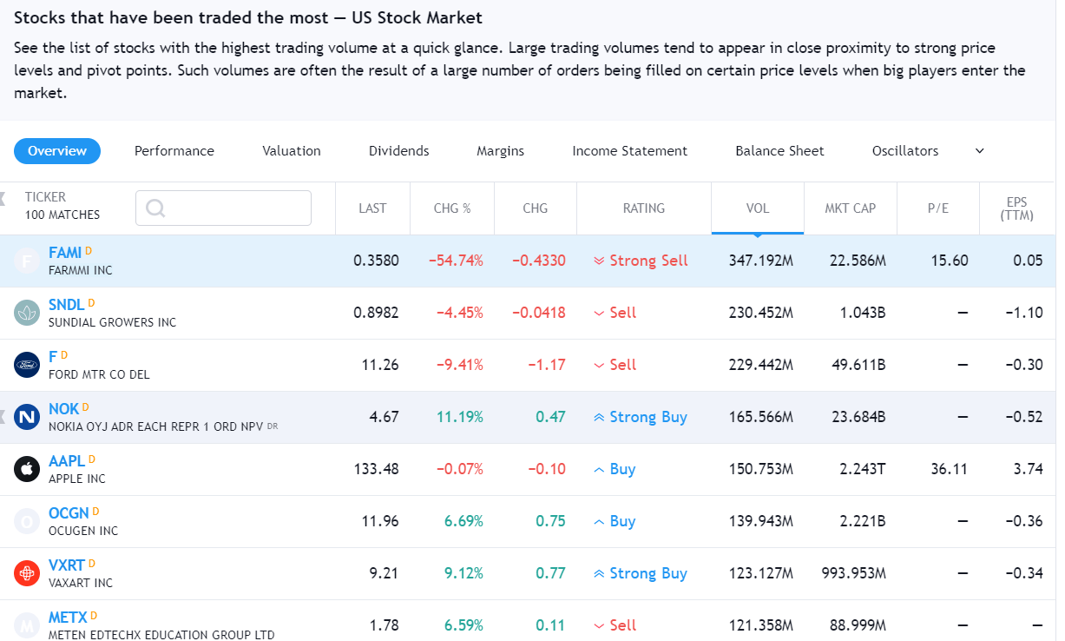
Task: Open the Apple logo icon
Action: 27,469
